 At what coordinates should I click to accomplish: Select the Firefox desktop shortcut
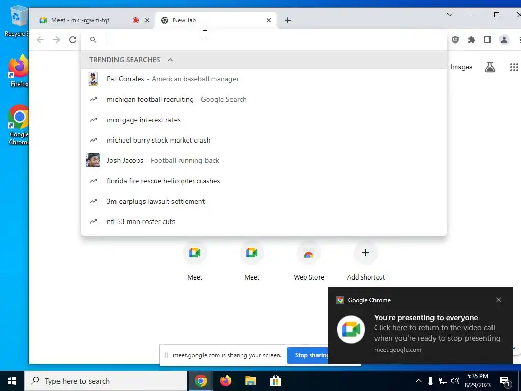(18, 71)
